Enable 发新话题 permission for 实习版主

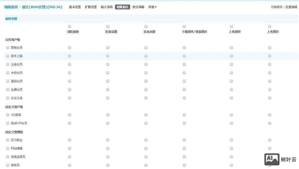(108, 140)
